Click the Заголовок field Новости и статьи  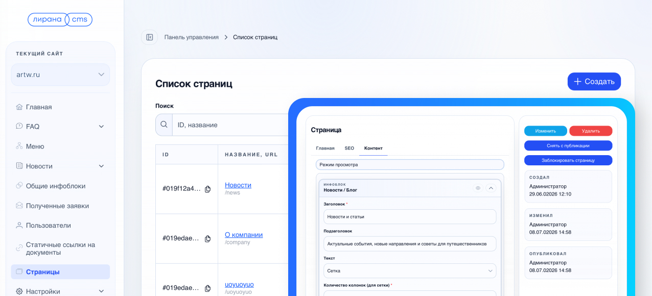(x=410, y=216)
